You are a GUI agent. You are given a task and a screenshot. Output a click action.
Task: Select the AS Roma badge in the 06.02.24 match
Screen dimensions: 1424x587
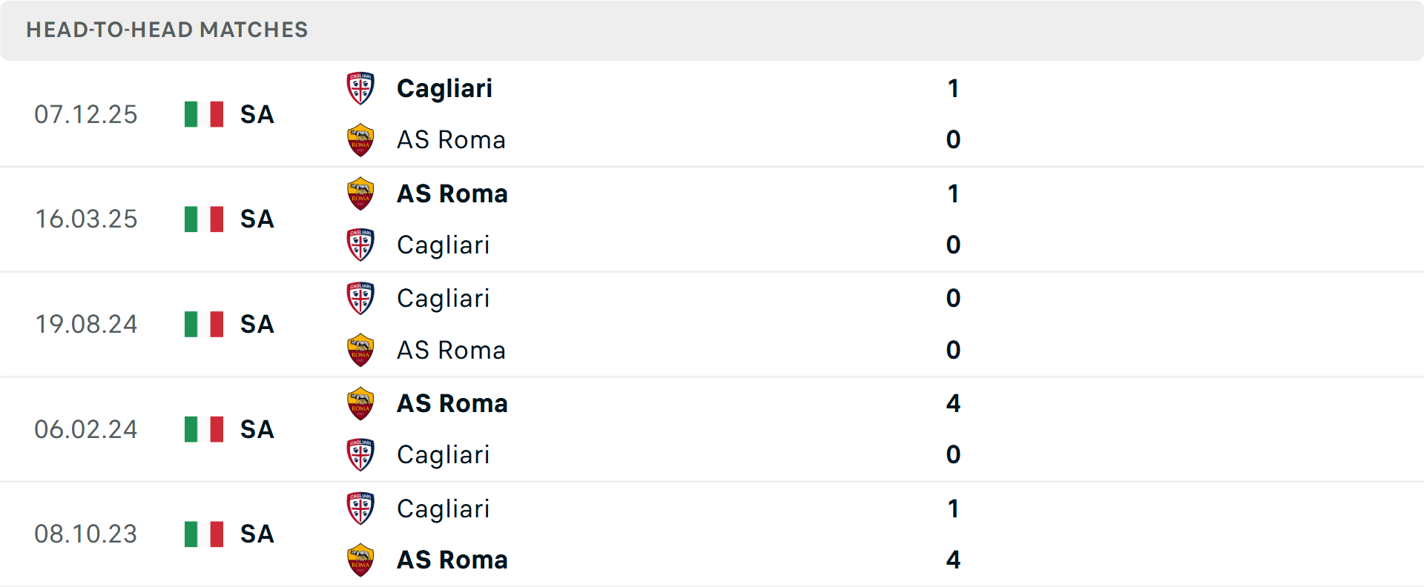point(360,403)
